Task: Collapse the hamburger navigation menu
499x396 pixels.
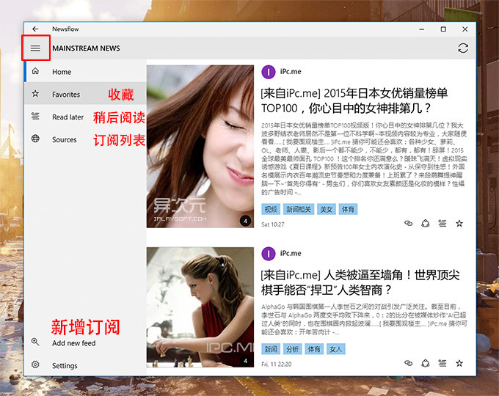Action: click(x=35, y=48)
